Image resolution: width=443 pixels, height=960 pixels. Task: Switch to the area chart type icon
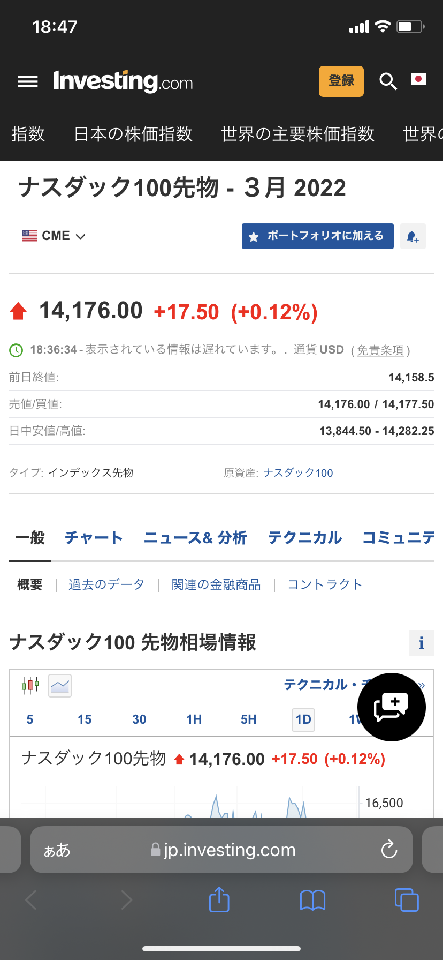[60, 685]
